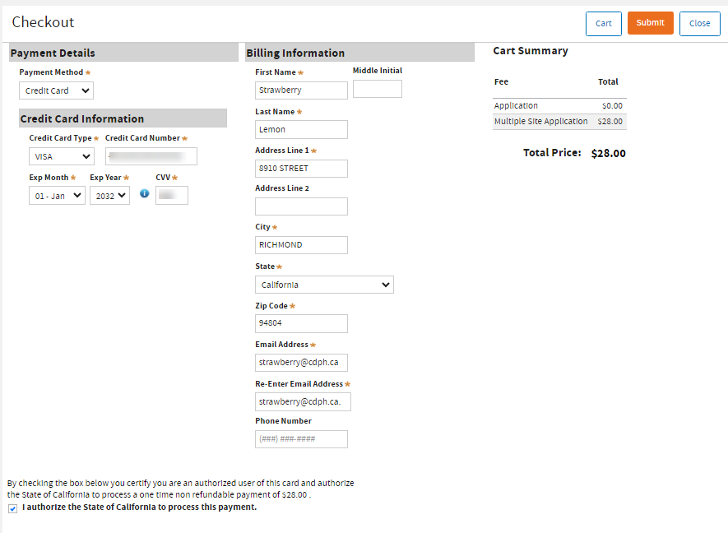
Task: Click the Close button
Action: click(x=700, y=23)
